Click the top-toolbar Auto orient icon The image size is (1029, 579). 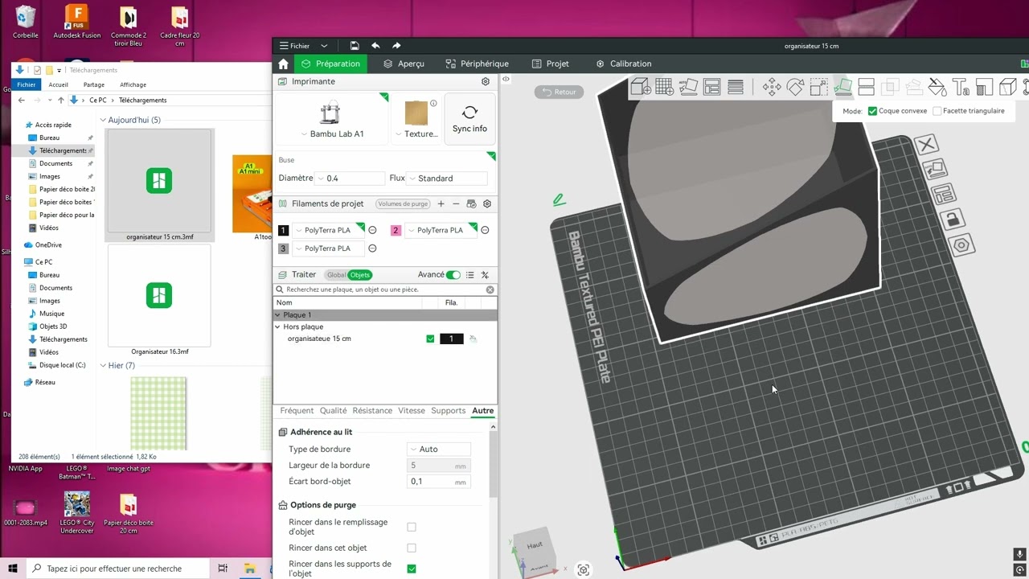[688, 87]
